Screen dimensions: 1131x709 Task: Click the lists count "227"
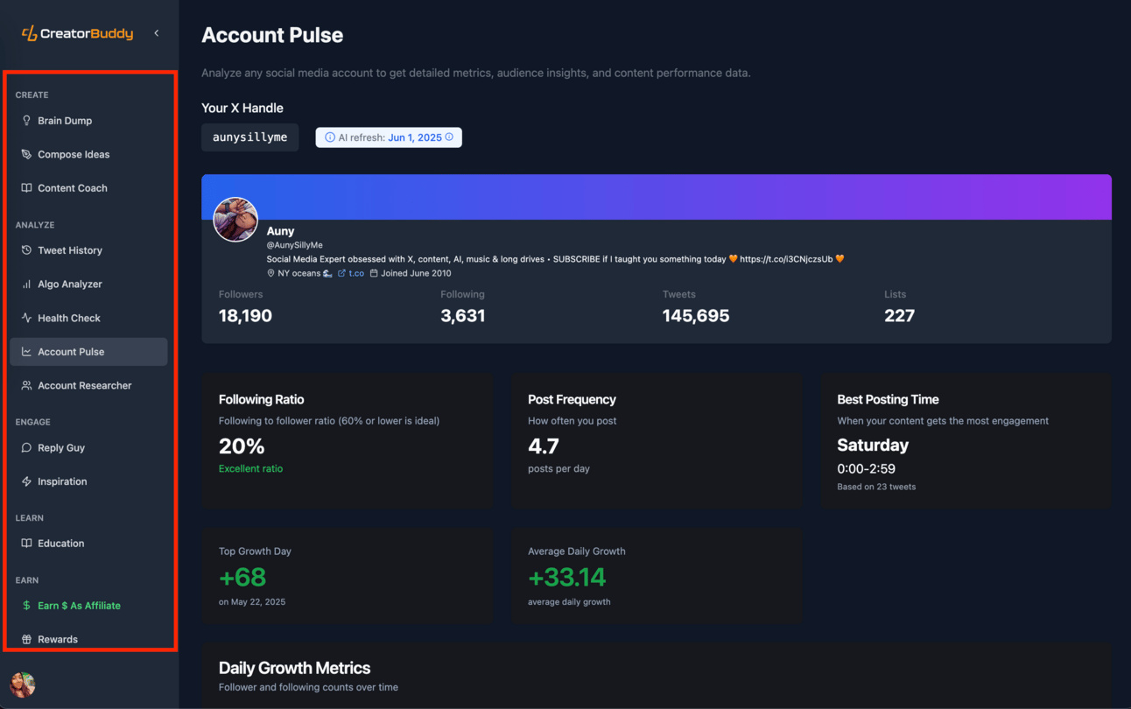[x=899, y=316]
